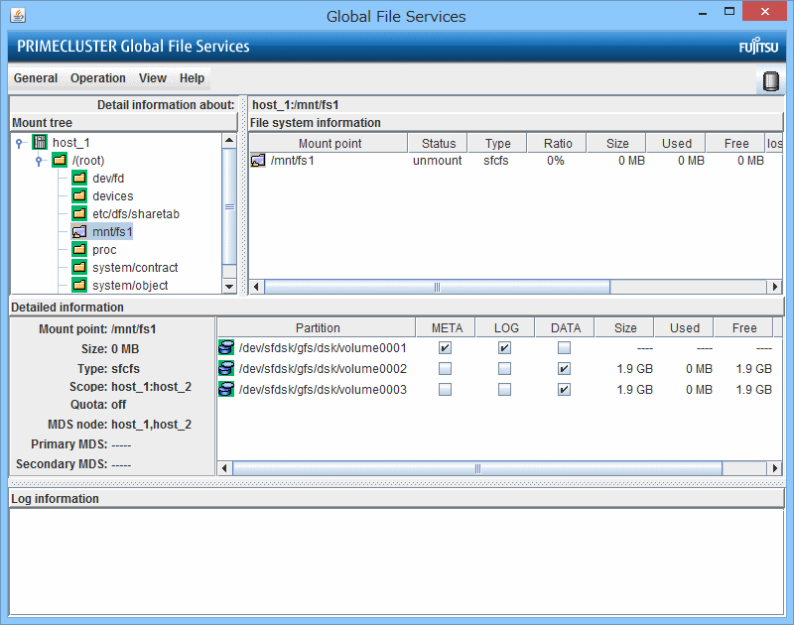Collapse the /(root) tree node
This screenshot has height=625, width=794.
pos(39,161)
